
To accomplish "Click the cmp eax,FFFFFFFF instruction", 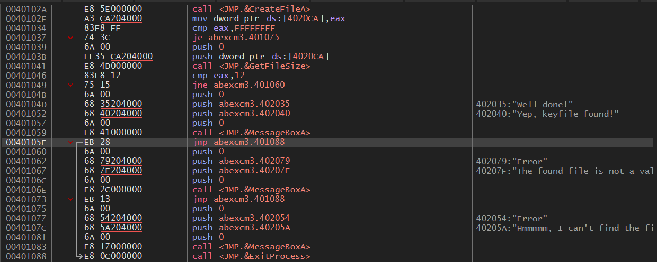I will tap(234, 28).
